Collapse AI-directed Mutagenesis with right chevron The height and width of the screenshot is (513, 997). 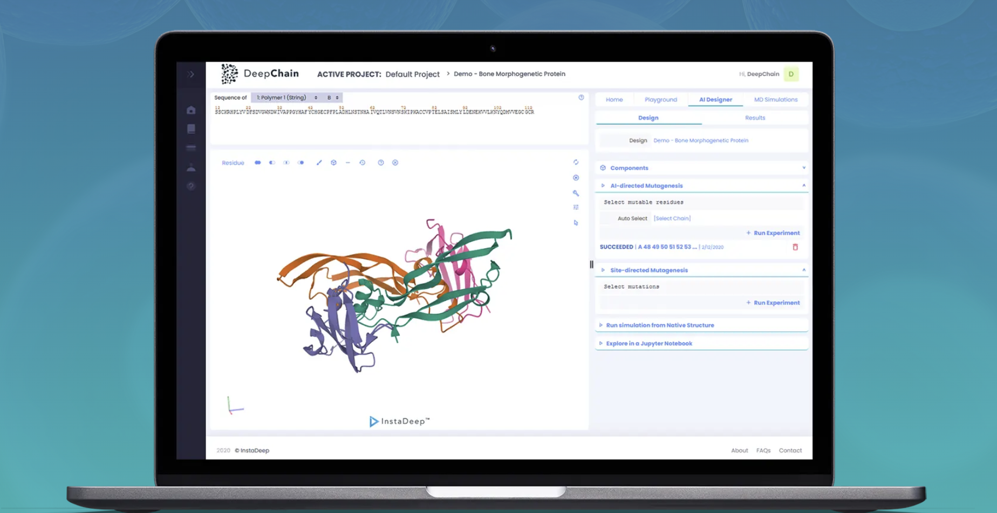[x=804, y=186]
